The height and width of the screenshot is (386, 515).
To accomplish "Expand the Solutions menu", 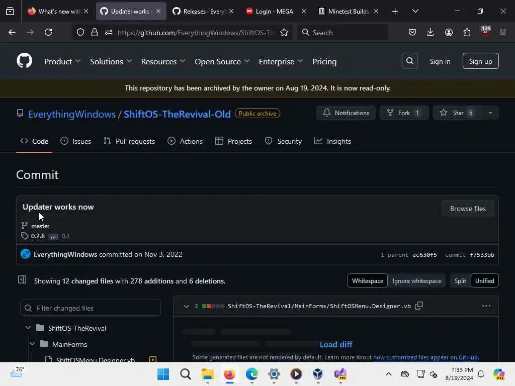I will [111, 61].
